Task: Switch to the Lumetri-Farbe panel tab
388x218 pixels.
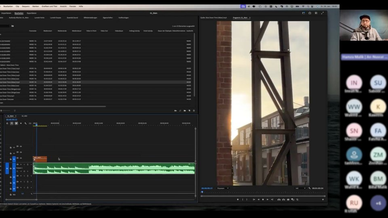Action: point(40,18)
